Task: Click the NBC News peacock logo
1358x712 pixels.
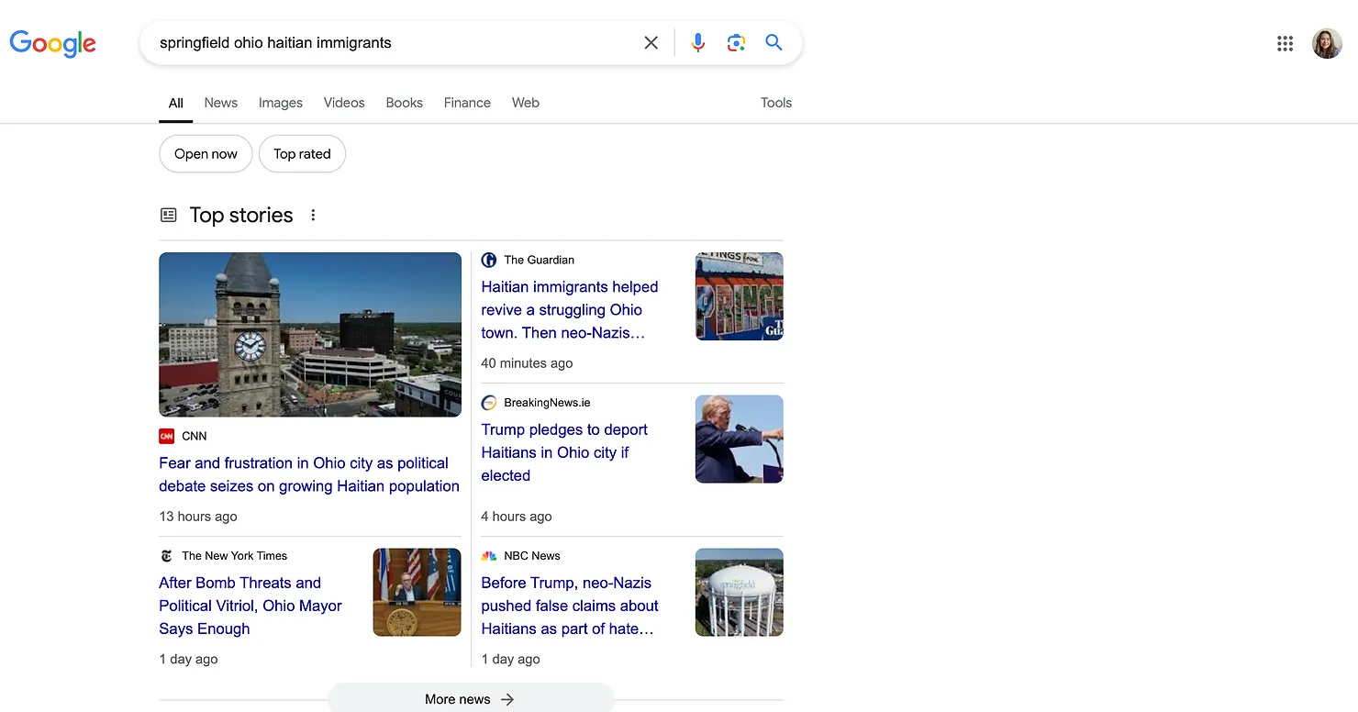Action: coord(489,556)
